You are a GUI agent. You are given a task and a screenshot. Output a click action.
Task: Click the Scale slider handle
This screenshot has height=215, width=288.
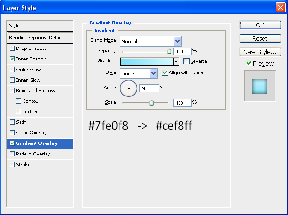pyautogui.click(x=151, y=103)
